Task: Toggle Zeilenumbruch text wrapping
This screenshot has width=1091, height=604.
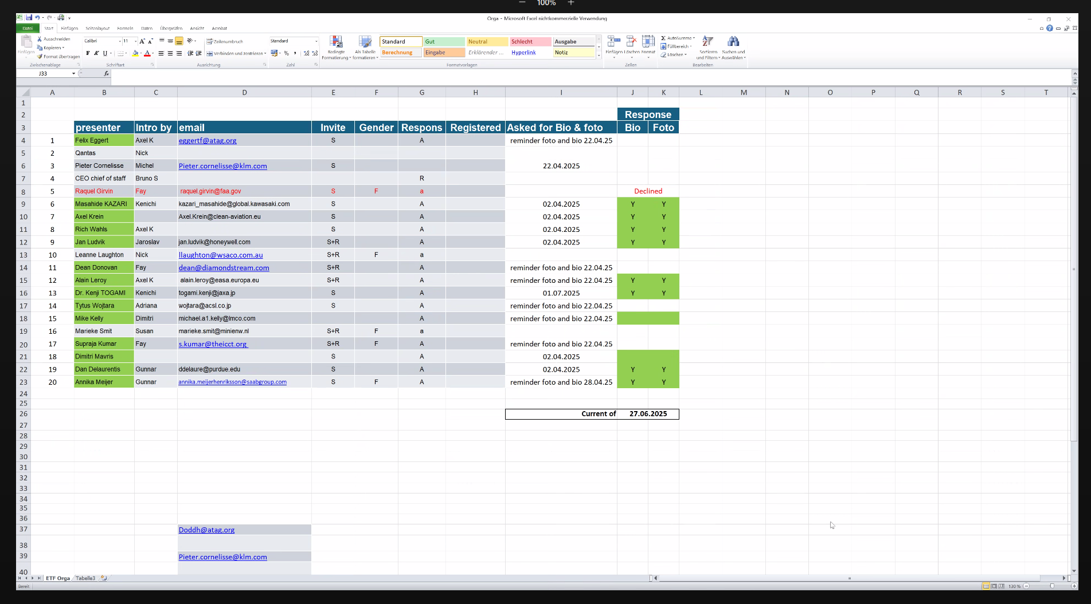Action: (x=225, y=41)
